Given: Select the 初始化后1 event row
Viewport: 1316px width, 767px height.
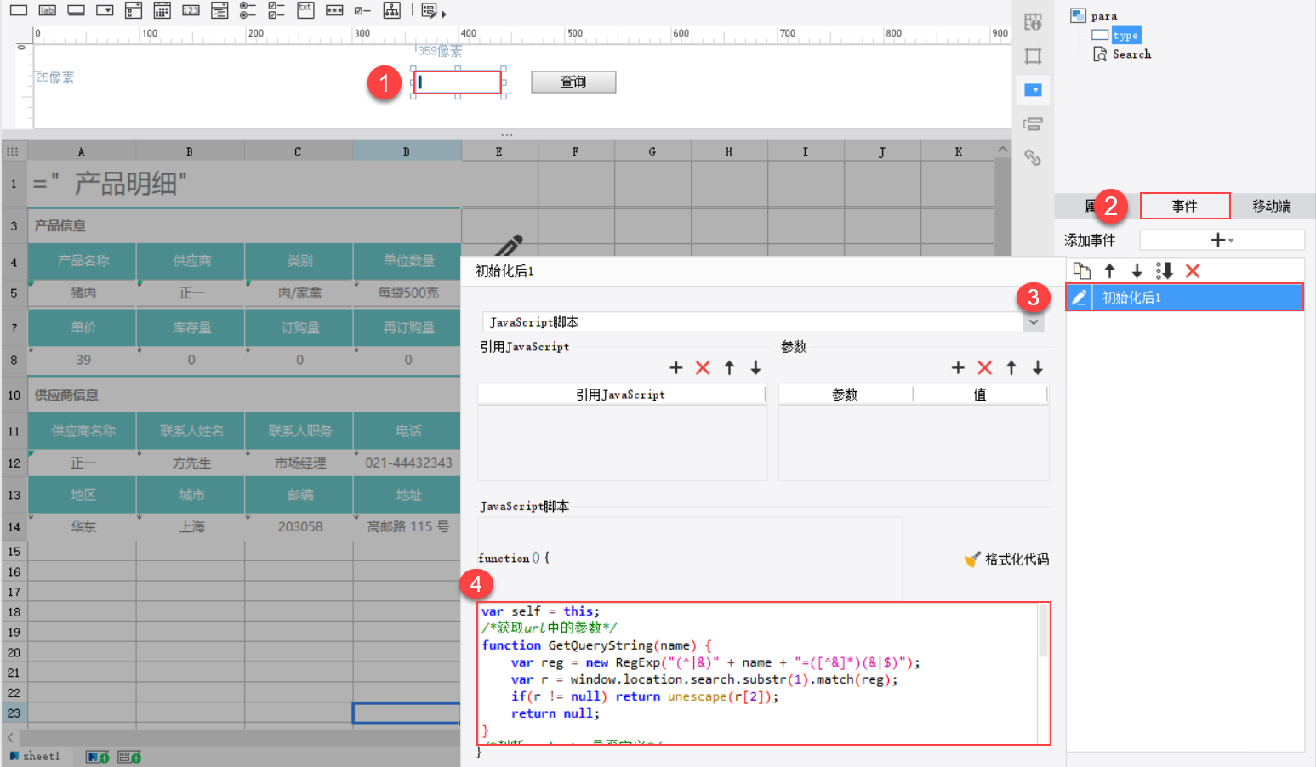Looking at the screenshot, I should (1184, 298).
